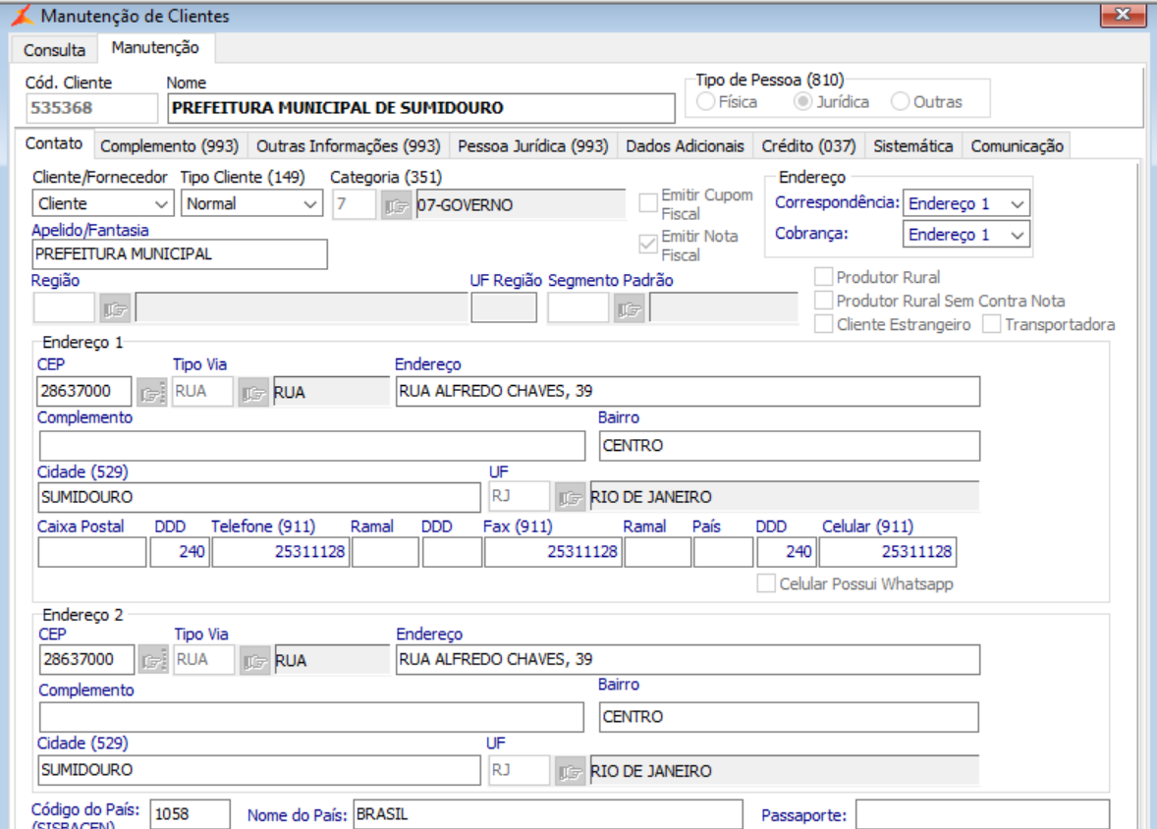Switch to the Consulta tab
Image resolution: width=1157 pixels, height=829 pixels.
tap(54, 49)
